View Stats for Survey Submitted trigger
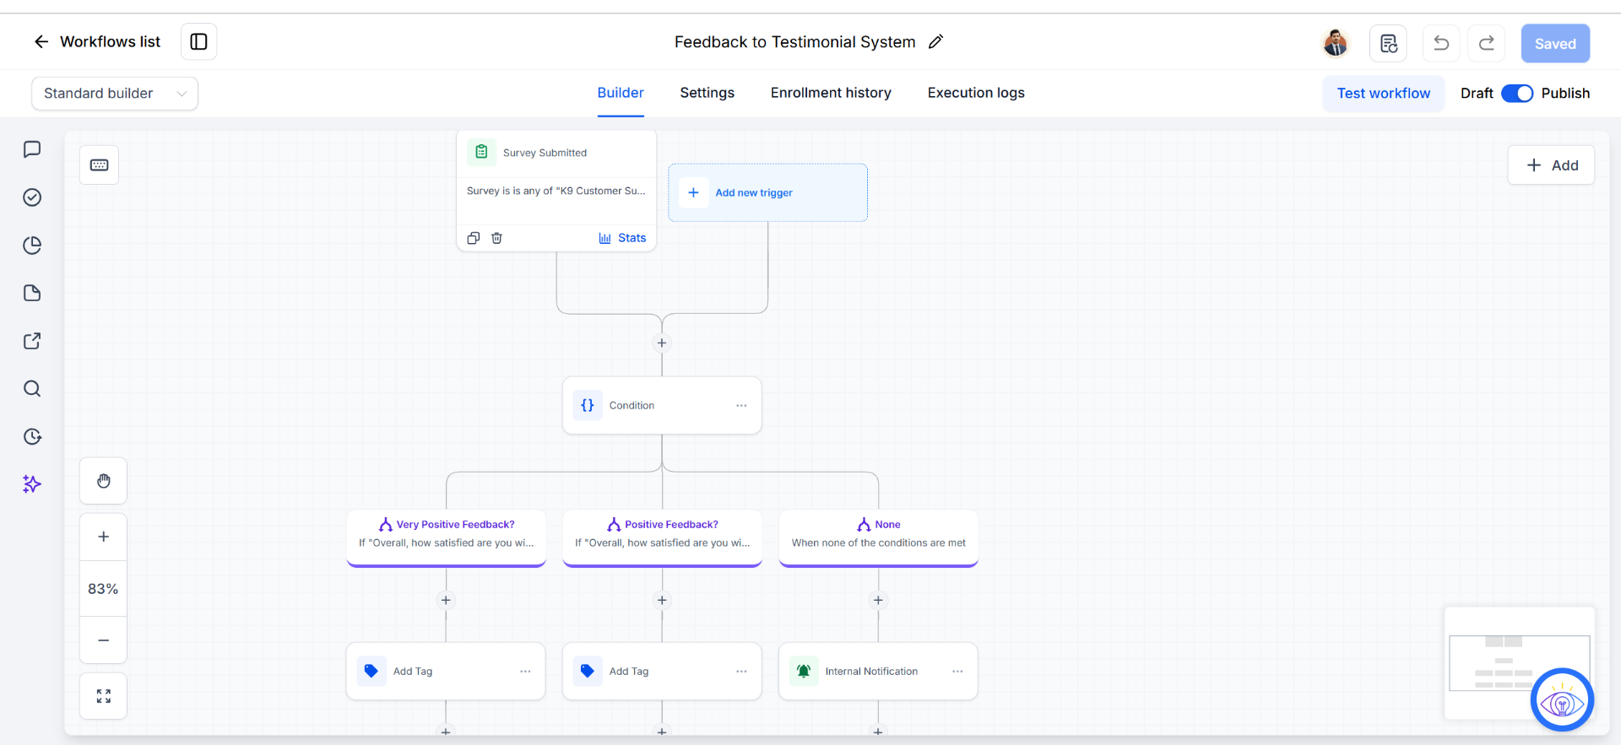This screenshot has height=745, width=1621. (x=622, y=238)
